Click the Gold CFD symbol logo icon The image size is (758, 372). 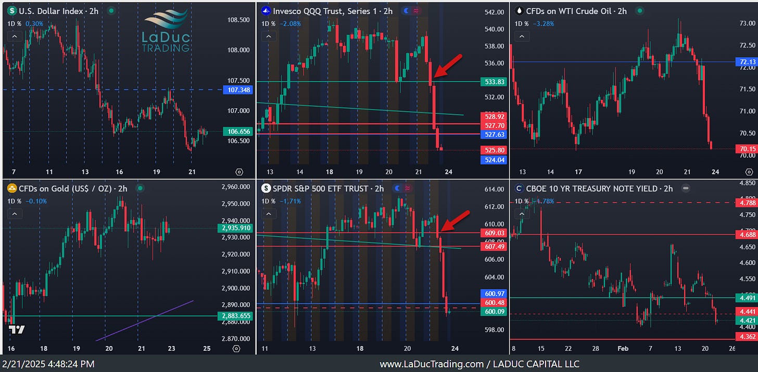point(12,188)
